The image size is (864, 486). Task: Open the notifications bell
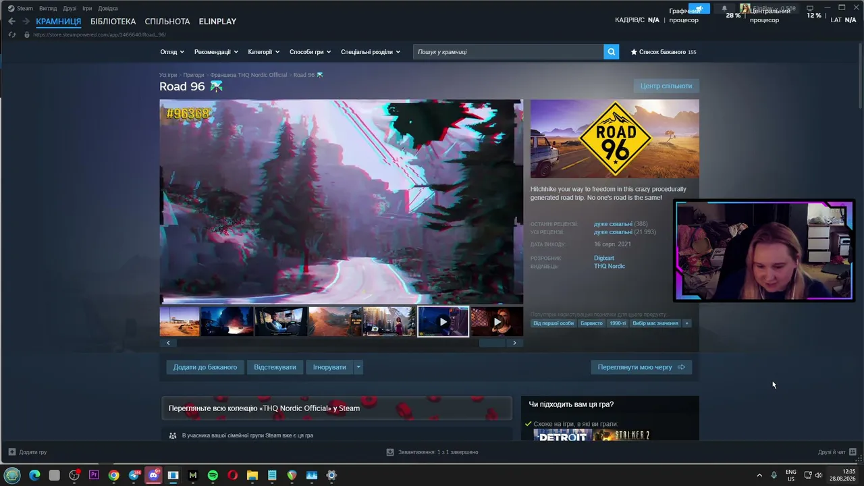click(x=724, y=9)
